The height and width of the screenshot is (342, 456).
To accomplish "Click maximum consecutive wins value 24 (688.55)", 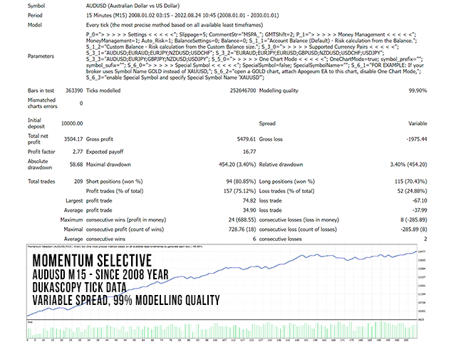I will tap(242, 220).
